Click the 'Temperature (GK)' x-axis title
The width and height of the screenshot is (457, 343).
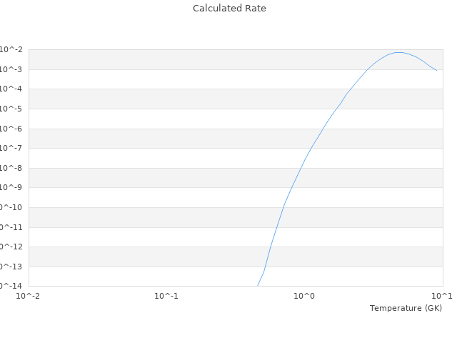[406, 308]
